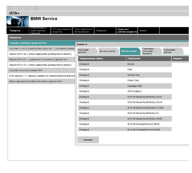Open Версия ISTA 4.22 содержание и указания по диагностике
Viewport: 192px width, 173px height.
click(41, 60)
